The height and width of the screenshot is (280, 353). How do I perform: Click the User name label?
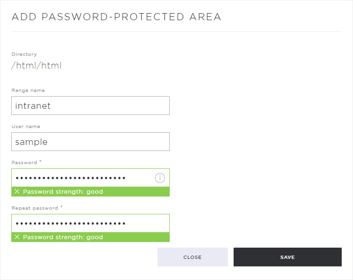click(x=26, y=127)
